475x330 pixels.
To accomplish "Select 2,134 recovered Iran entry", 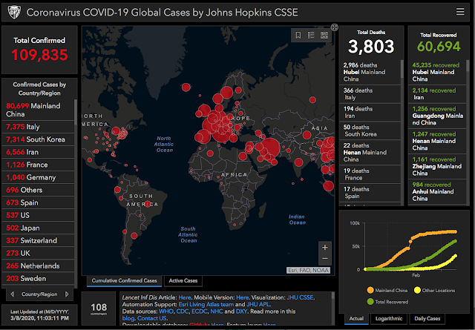I will pos(437,94).
